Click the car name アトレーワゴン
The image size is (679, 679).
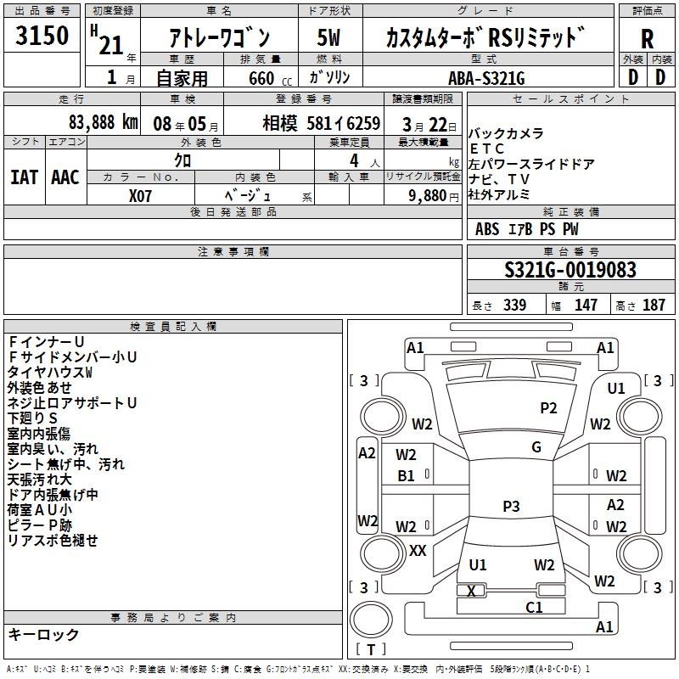click(220, 38)
